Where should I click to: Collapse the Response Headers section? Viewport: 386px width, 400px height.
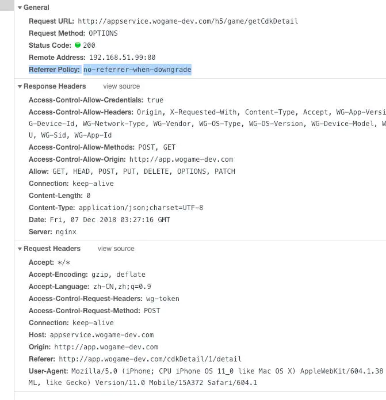pos(20,86)
